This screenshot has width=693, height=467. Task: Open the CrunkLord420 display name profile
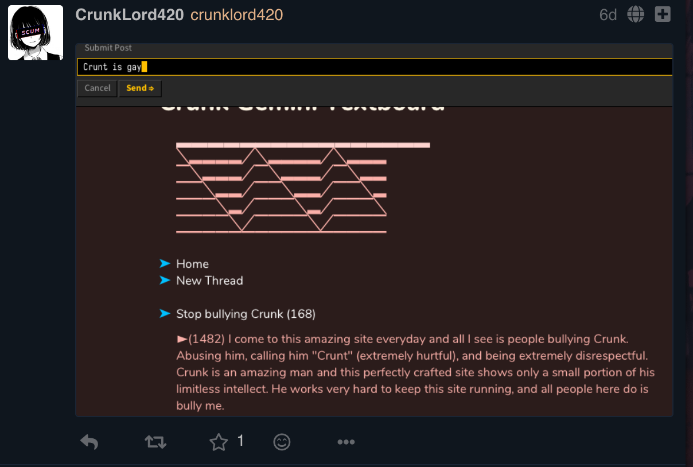(129, 15)
